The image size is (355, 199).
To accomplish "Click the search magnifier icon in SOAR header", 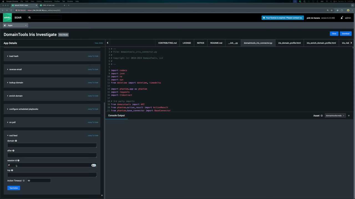I will (29, 18).
